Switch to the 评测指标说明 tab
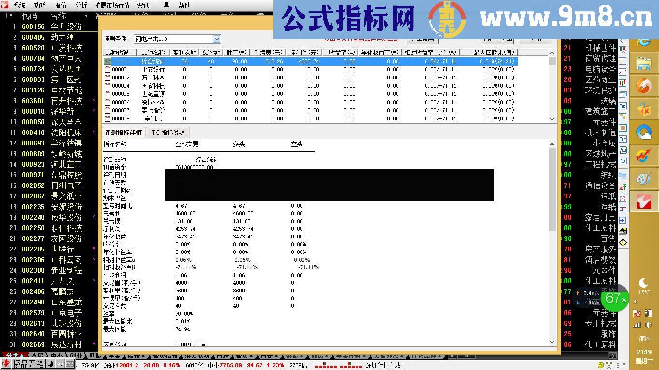The image size is (659, 370). click(x=167, y=133)
